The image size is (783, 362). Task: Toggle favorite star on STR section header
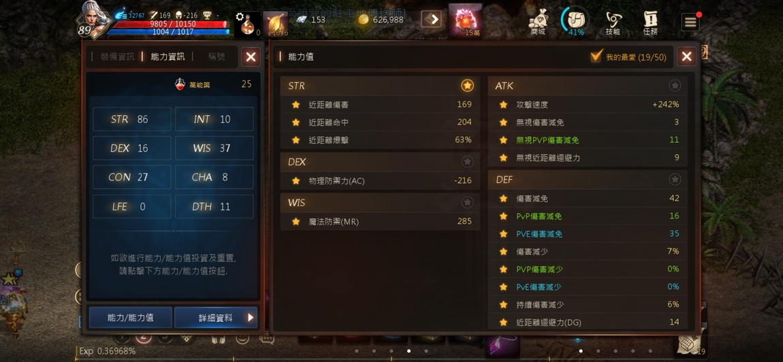point(467,85)
